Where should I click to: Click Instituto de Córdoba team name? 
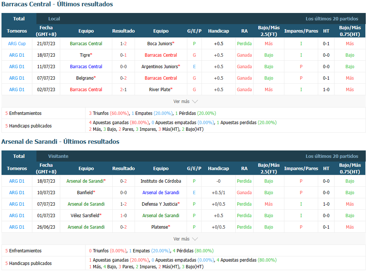[161, 181]
